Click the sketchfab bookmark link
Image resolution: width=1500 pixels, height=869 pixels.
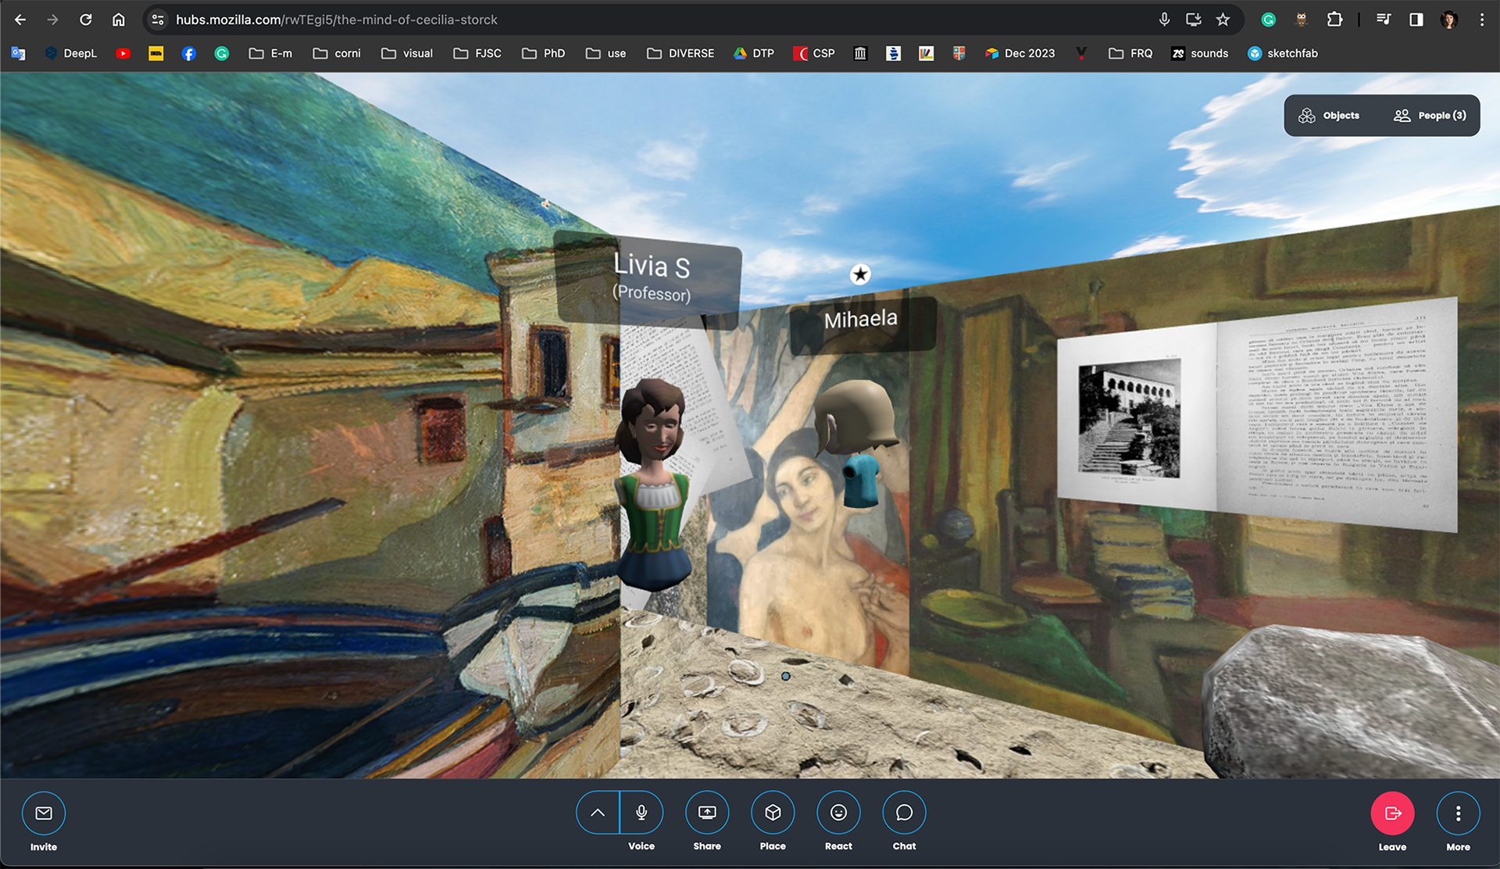(1282, 53)
